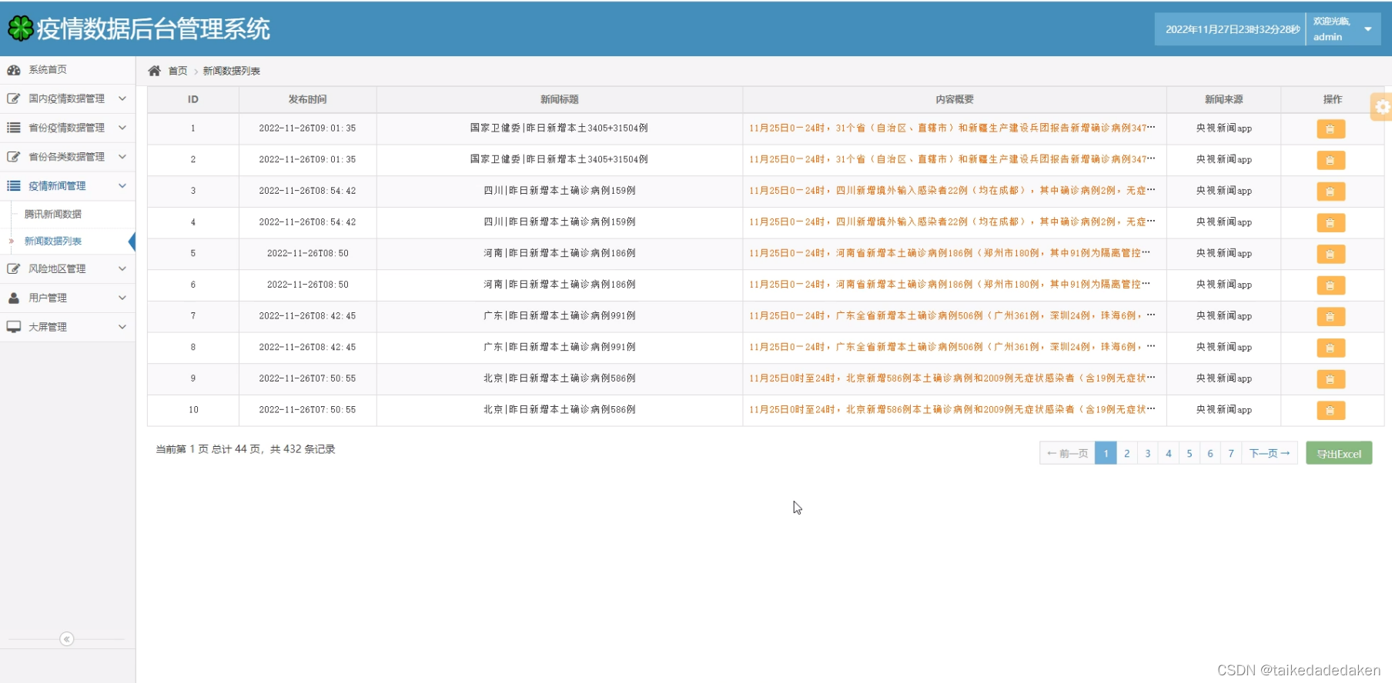The height and width of the screenshot is (683, 1392).
Task: Click the 新闻数据列表 breadcrumb text
Action: point(232,71)
